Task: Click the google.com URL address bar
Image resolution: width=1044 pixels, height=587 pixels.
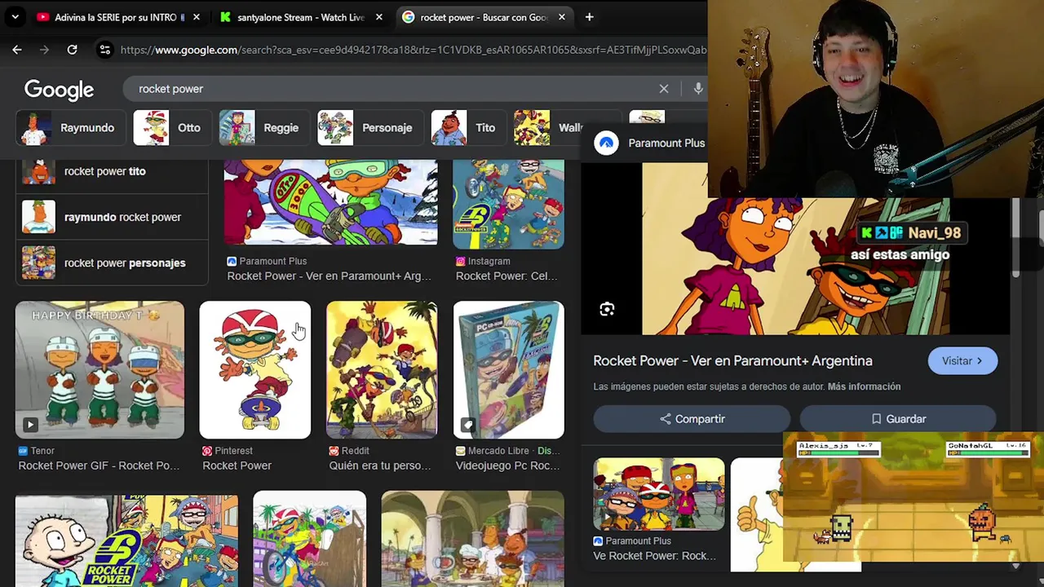Action: (x=413, y=50)
